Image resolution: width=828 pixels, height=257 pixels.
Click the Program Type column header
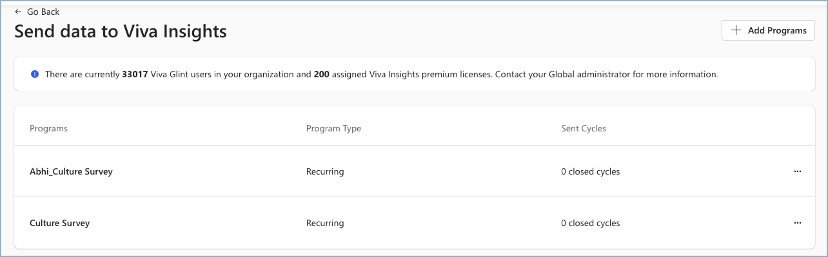click(x=333, y=129)
